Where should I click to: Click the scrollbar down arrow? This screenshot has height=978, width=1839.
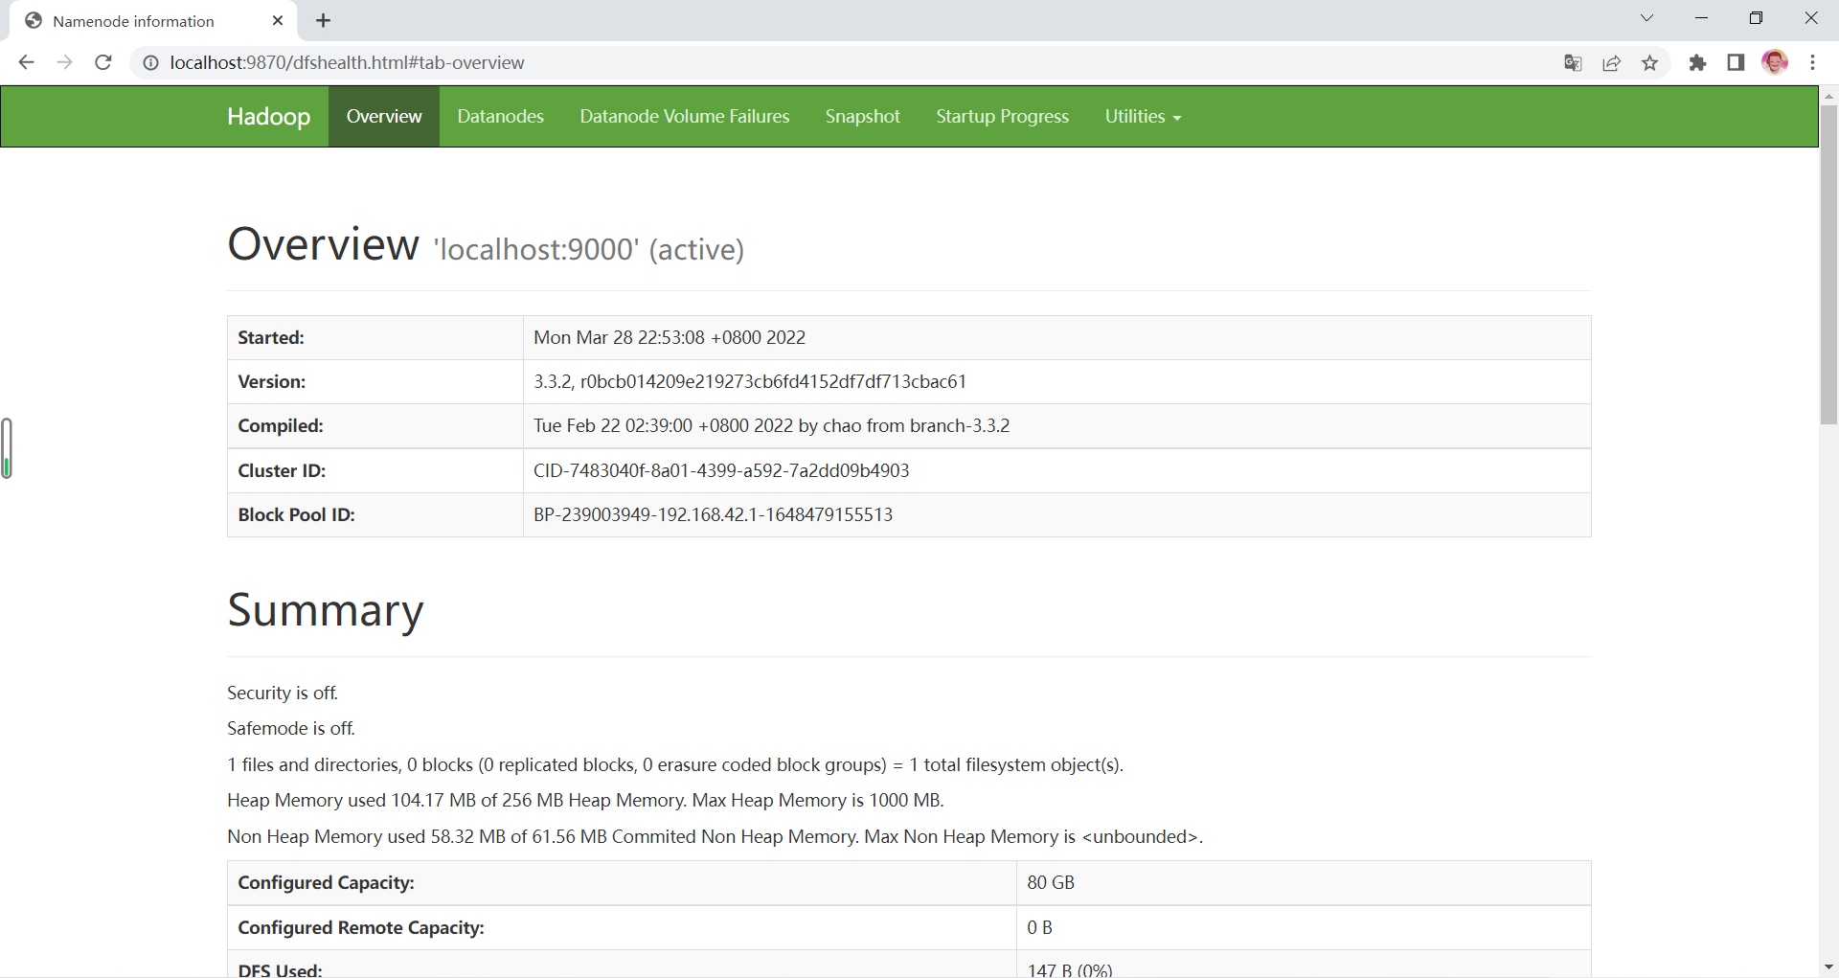[1828, 967]
